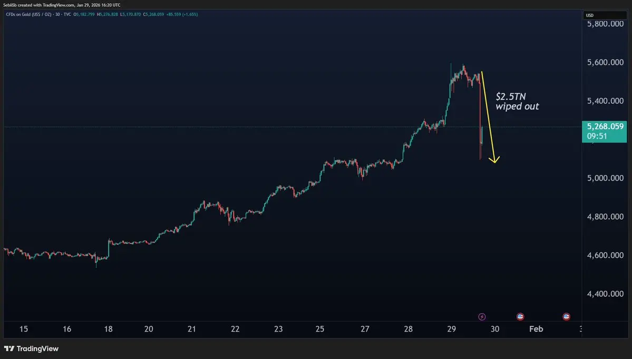Click date 29 on the time axis
Image resolution: width=632 pixels, height=359 pixels.
[451, 329]
